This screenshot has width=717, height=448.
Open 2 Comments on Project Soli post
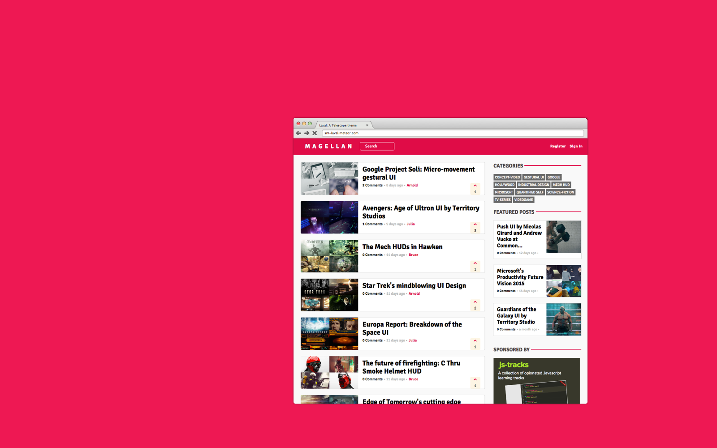pos(372,185)
